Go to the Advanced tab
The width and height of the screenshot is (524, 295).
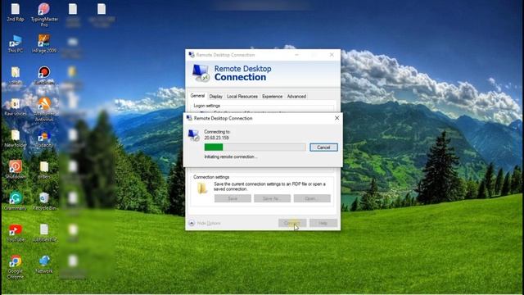tap(296, 97)
